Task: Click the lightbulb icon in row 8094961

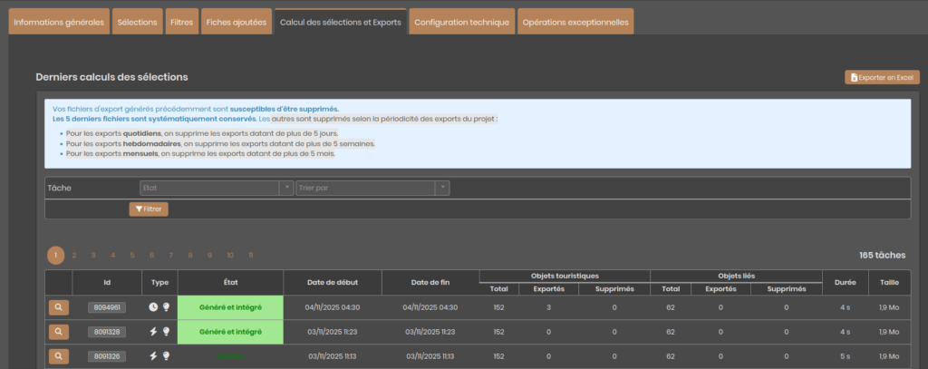Action: point(166,307)
